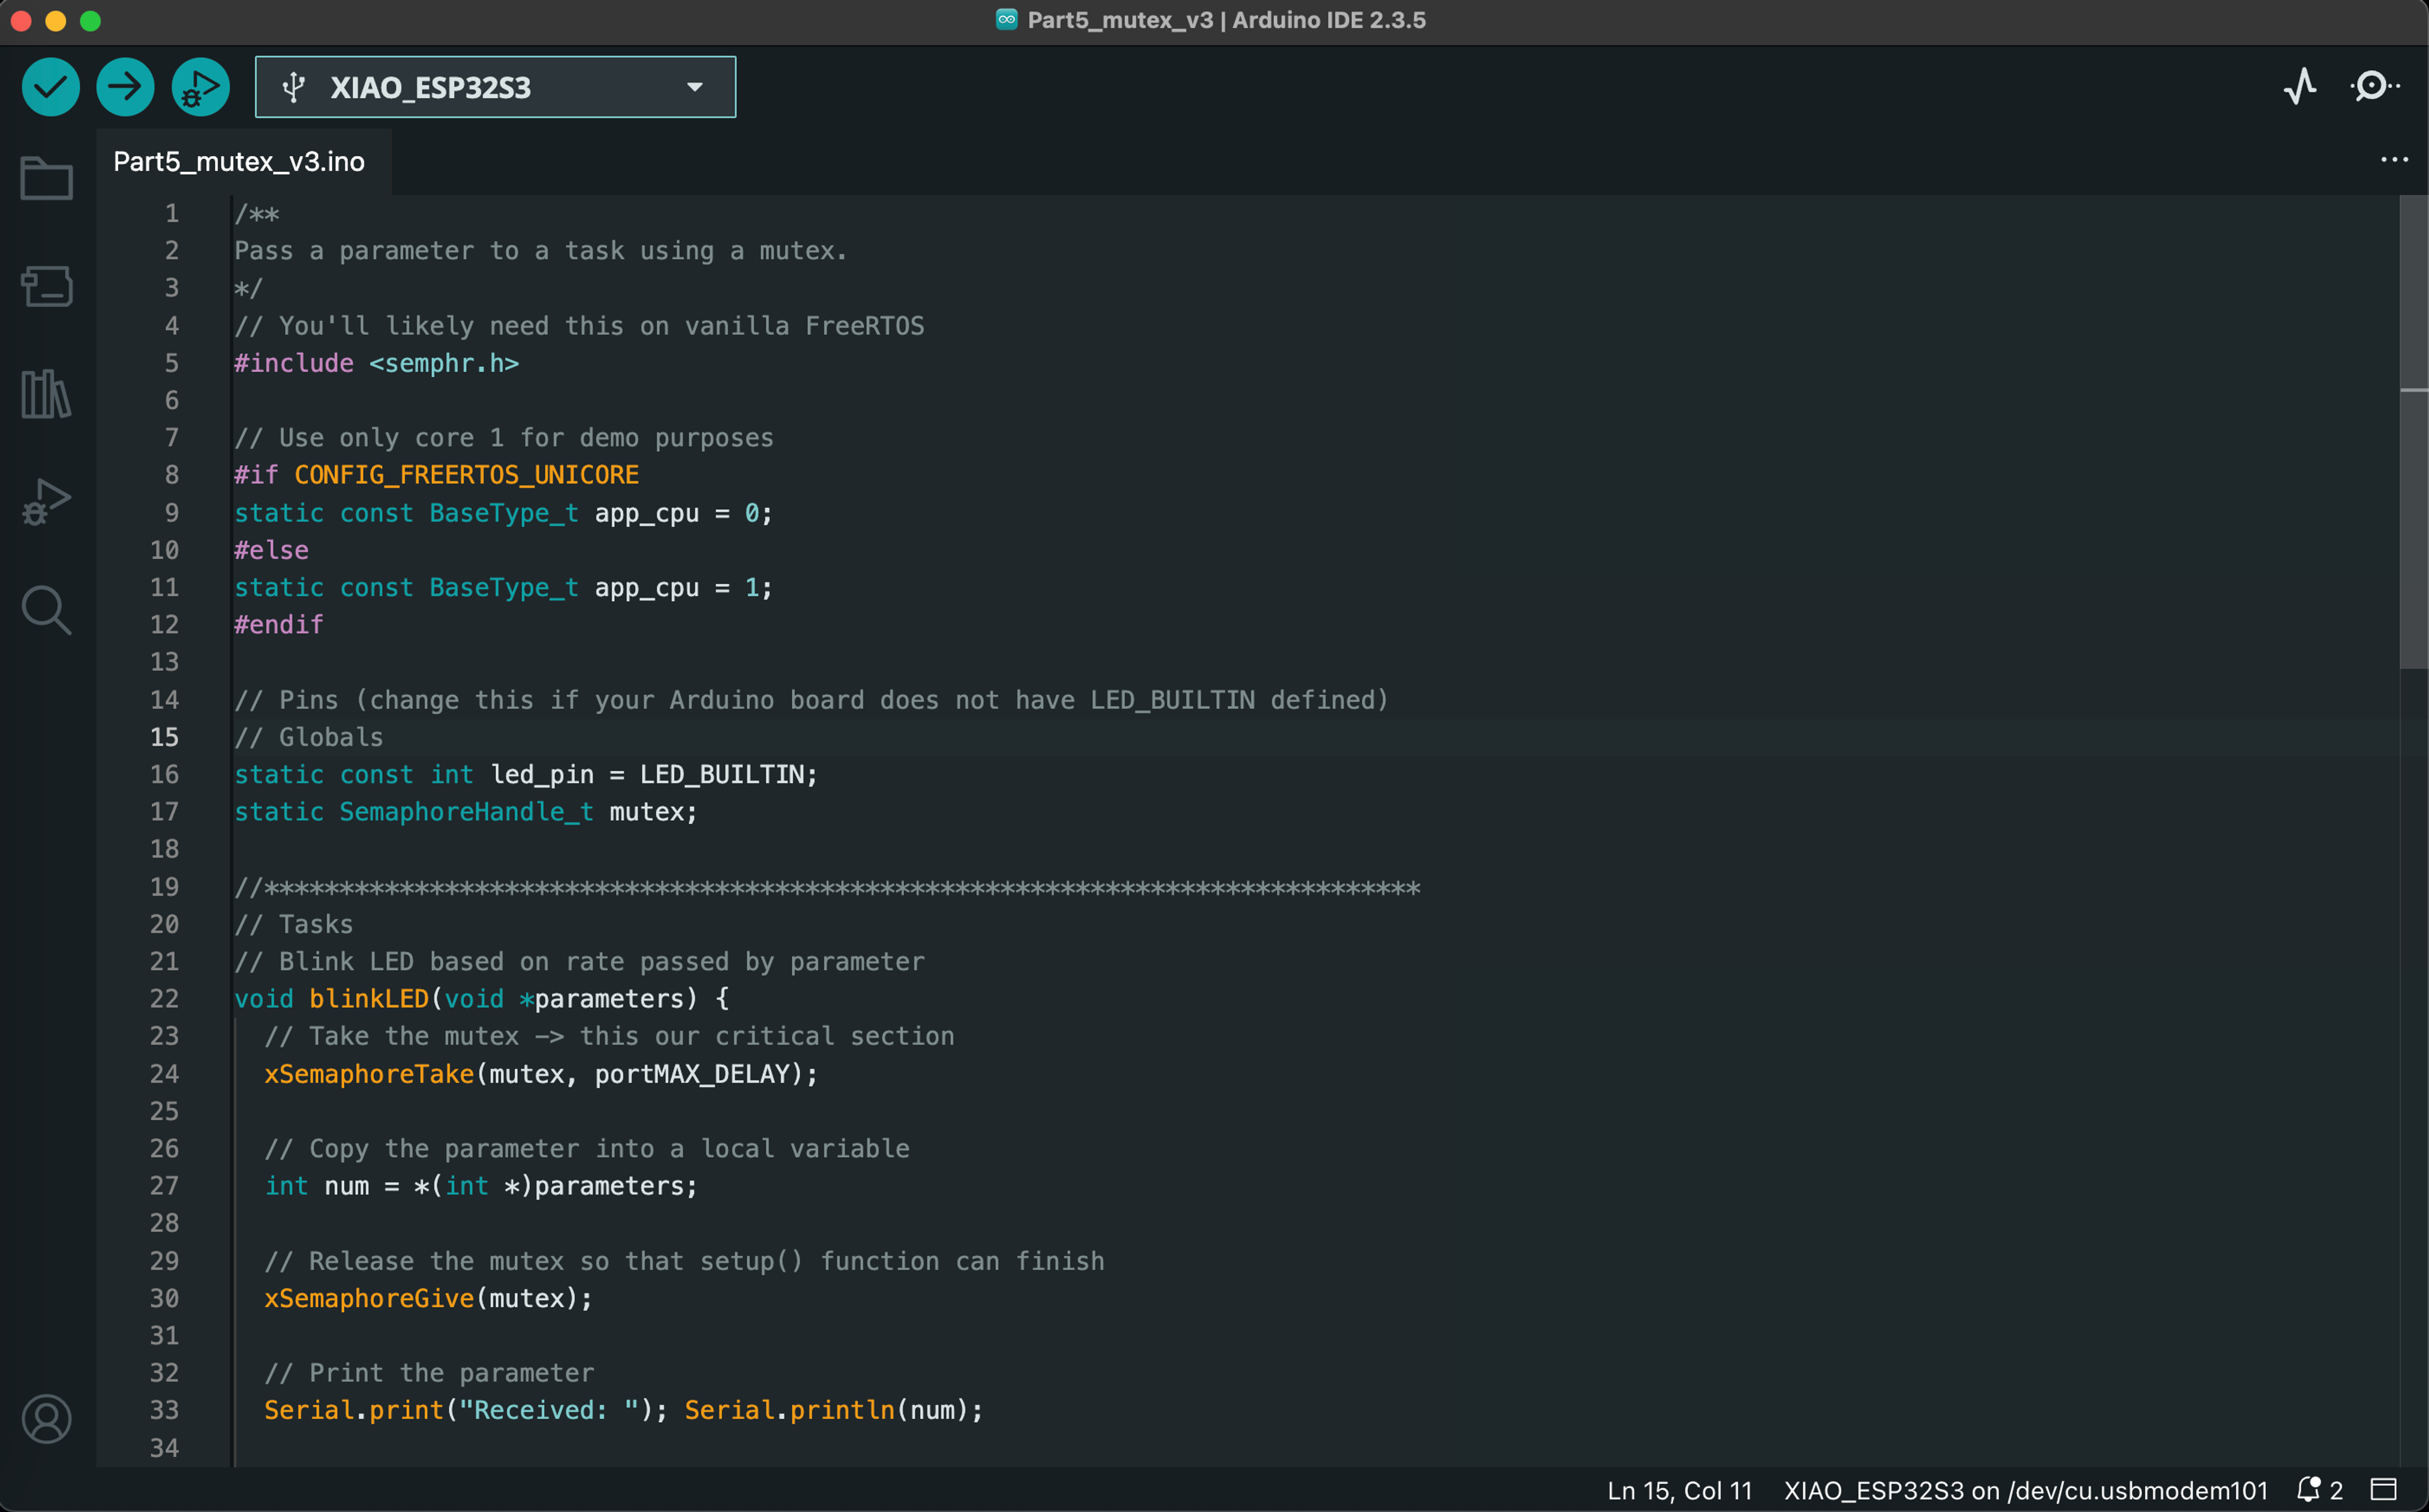The width and height of the screenshot is (2429, 1512).
Task: Open the Library Manager sidebar
Action: pyautogui.click(x=46, y=394)
